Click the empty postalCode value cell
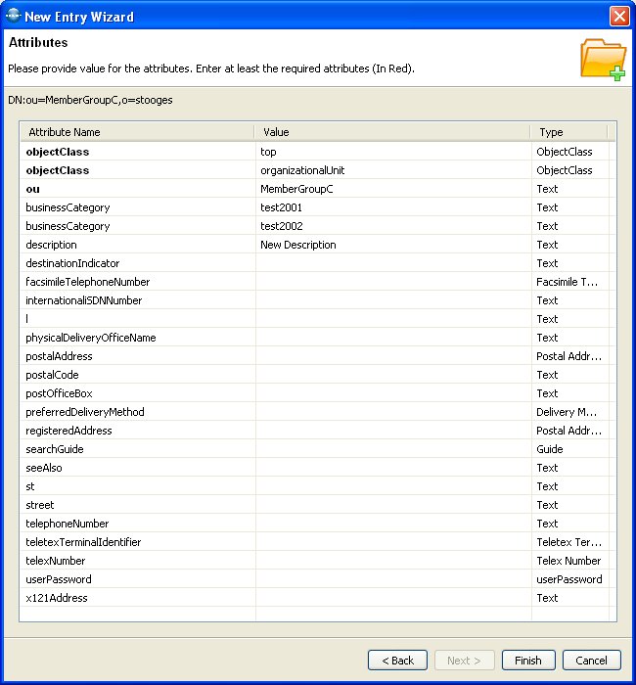 (x=391, y=375)
